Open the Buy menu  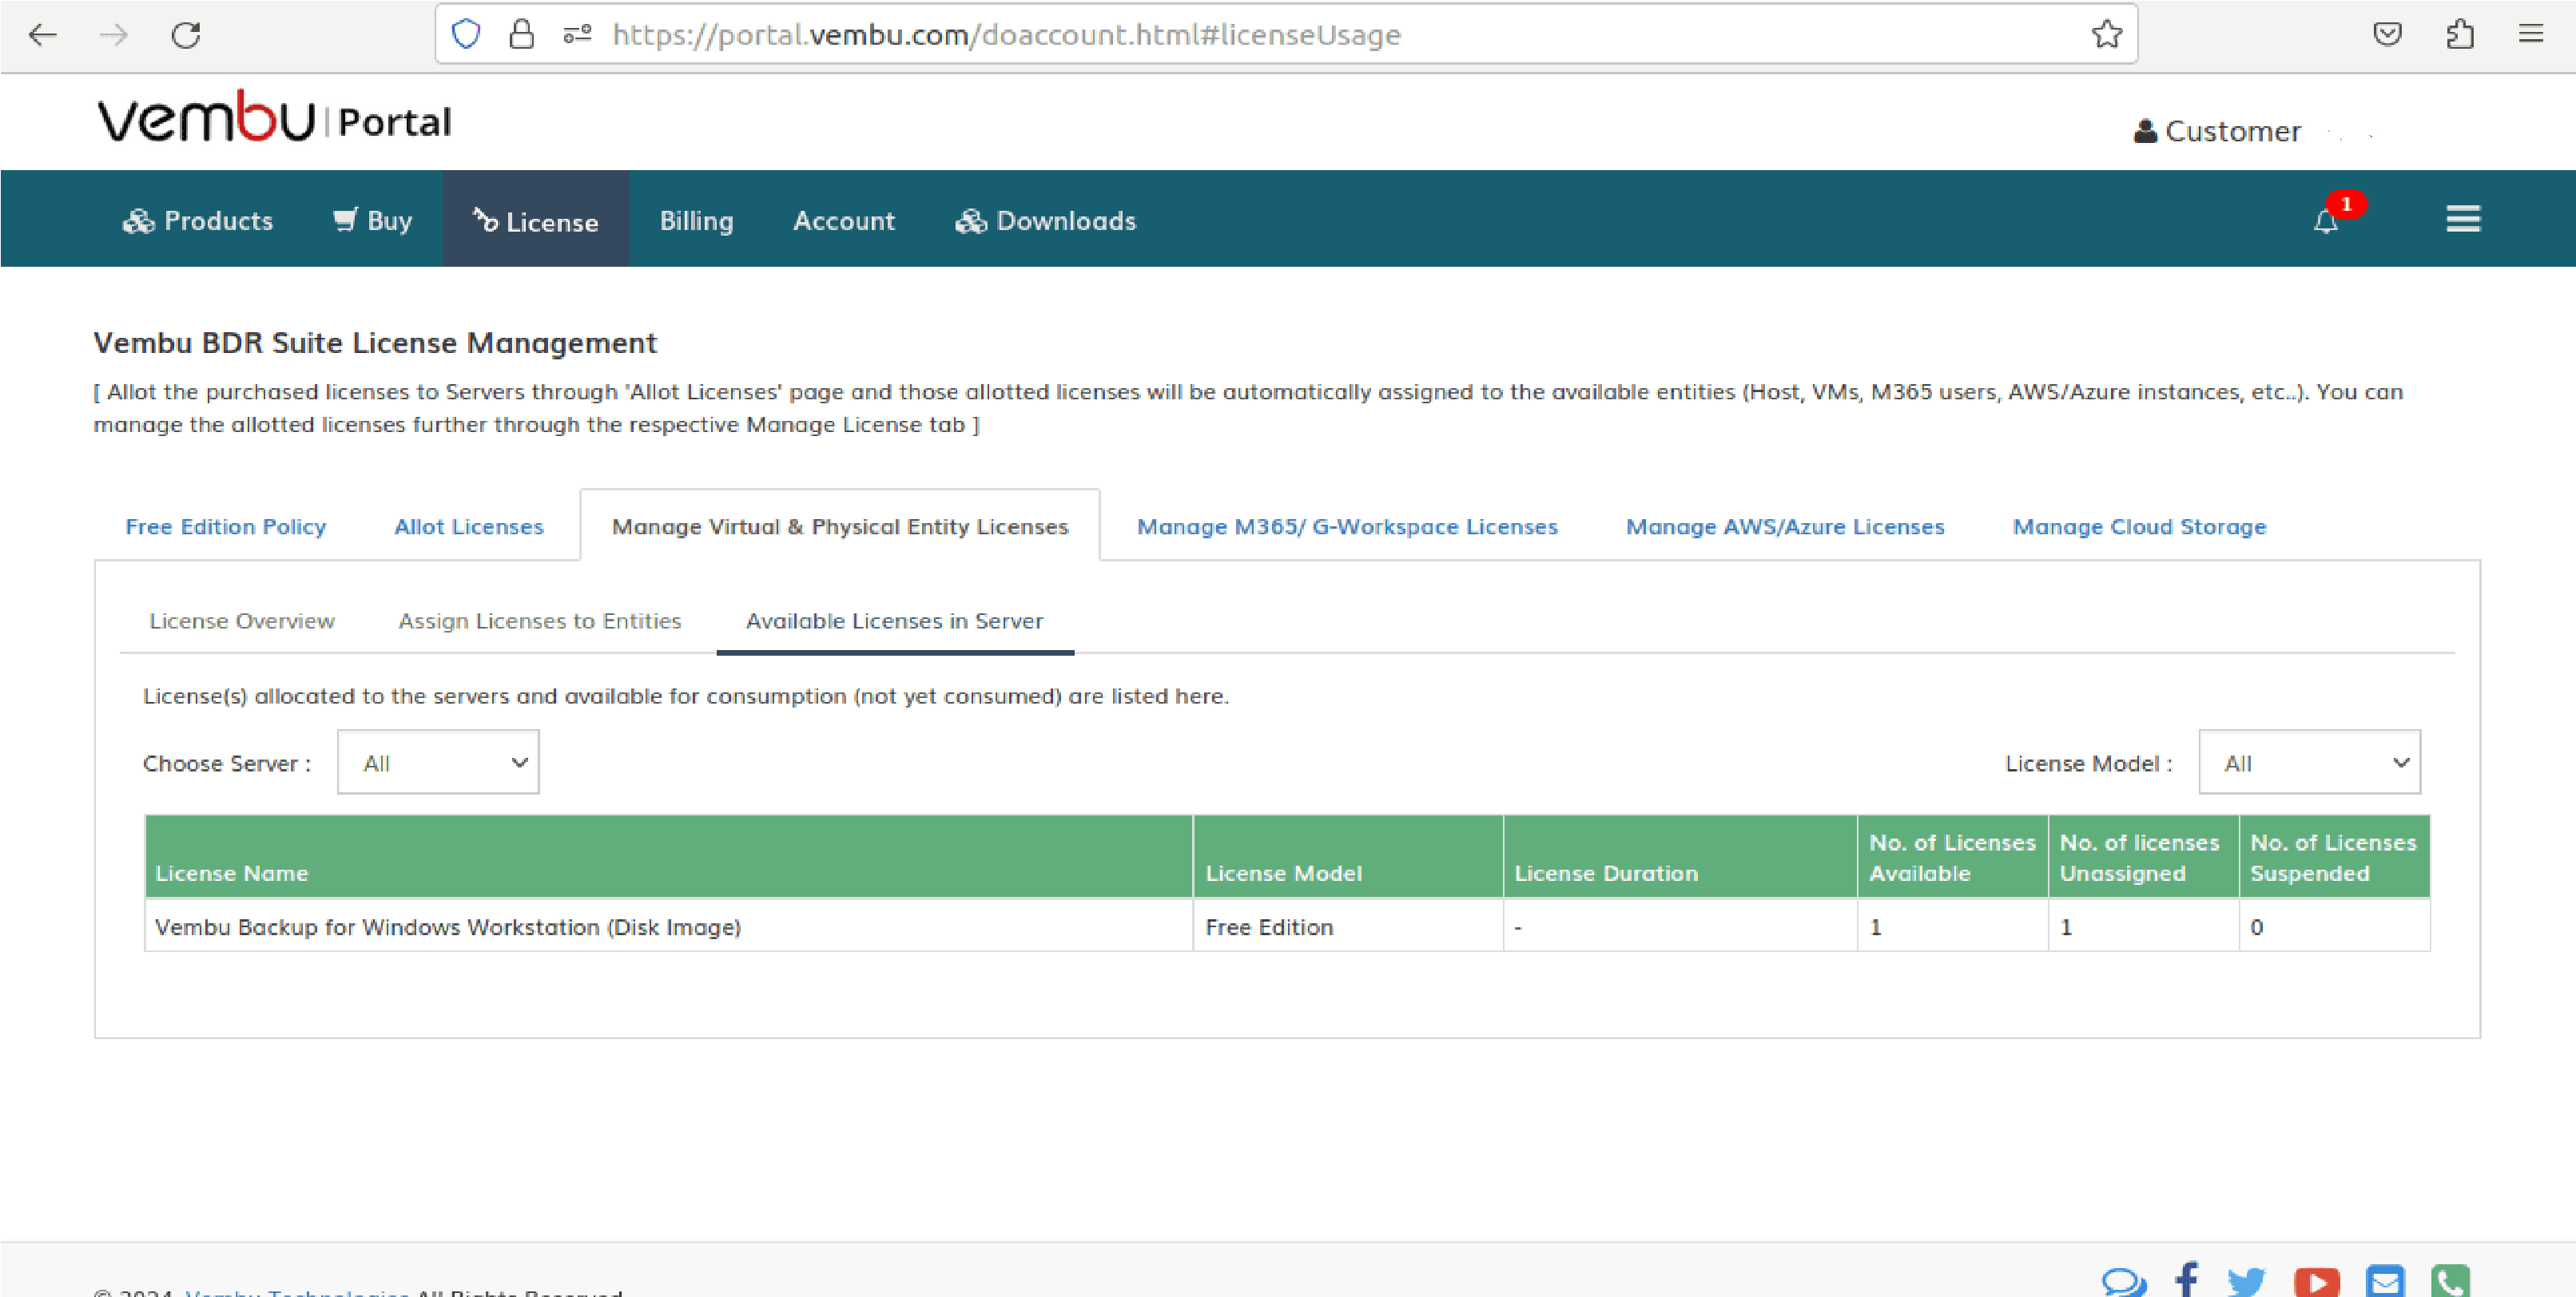click(372, 221)
